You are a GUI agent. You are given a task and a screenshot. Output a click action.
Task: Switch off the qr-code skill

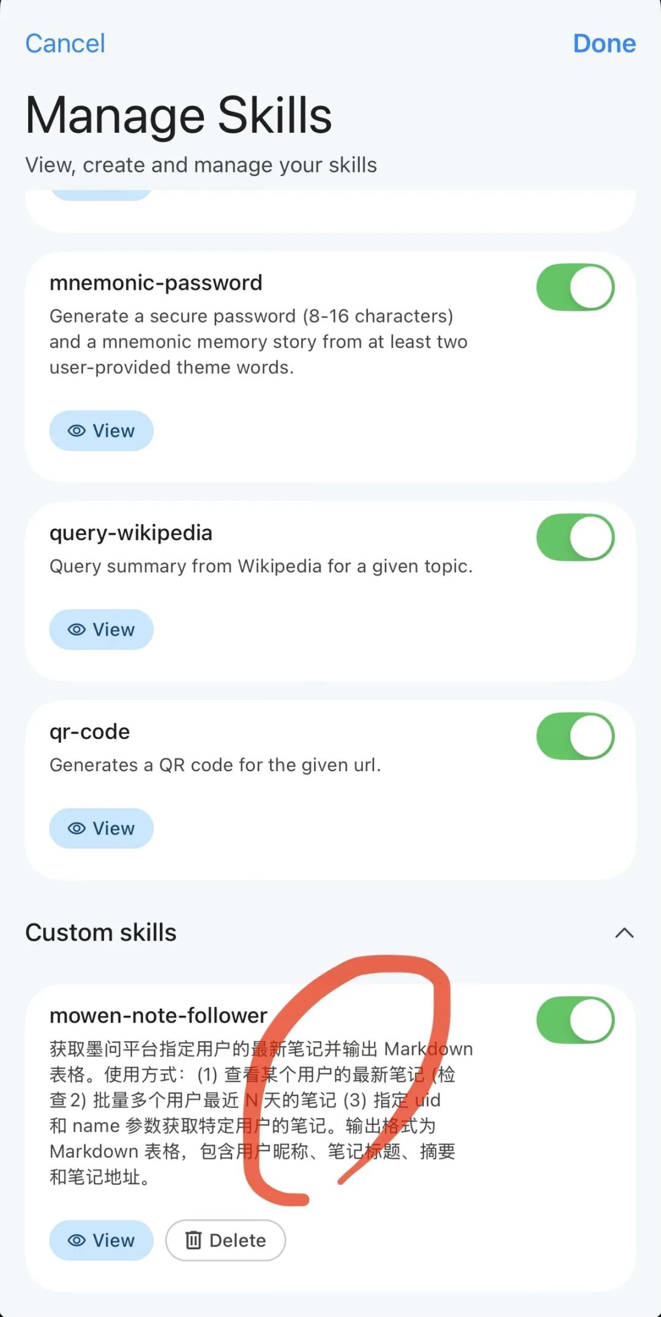click(x=575, y=736)
